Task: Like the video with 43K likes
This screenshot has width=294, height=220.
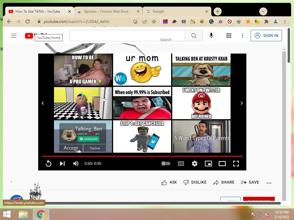Action: tap(169, 182)
